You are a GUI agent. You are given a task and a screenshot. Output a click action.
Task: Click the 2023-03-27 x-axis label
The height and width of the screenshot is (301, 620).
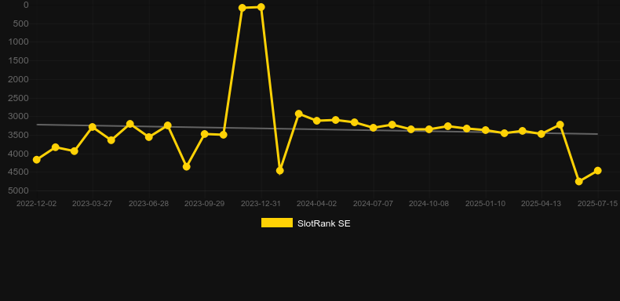[92, 204]
